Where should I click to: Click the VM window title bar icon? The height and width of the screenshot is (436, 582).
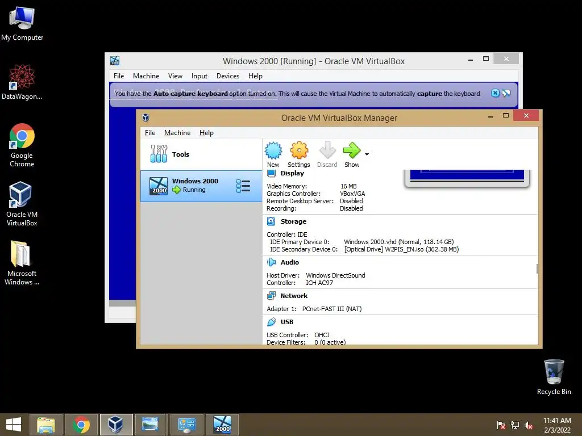pos(115,61)
